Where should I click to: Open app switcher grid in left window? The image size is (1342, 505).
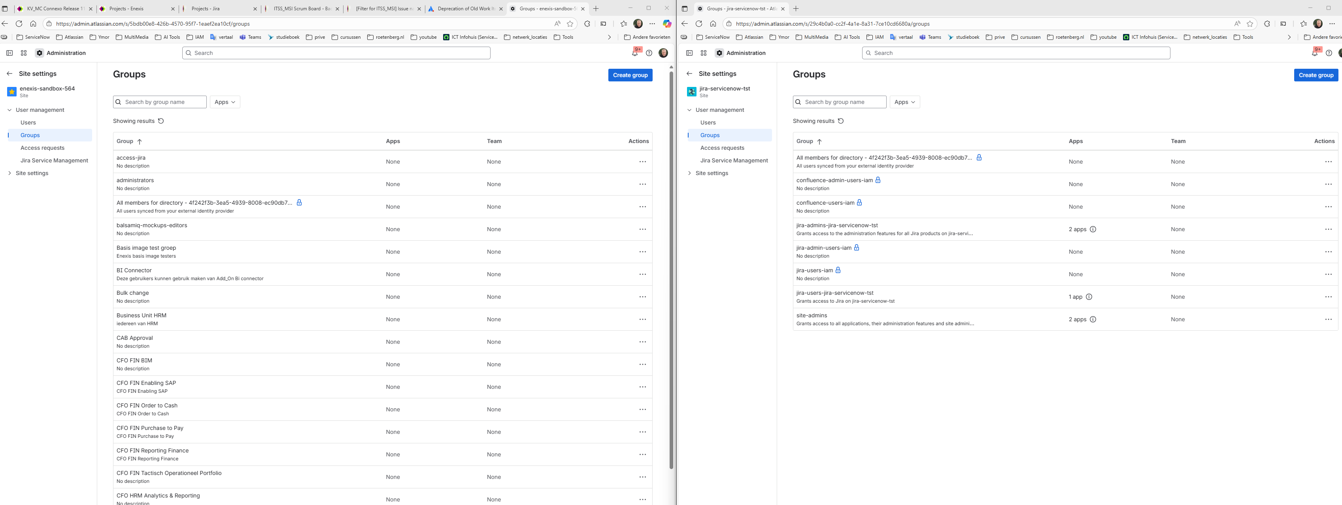(x=23, y=53)
